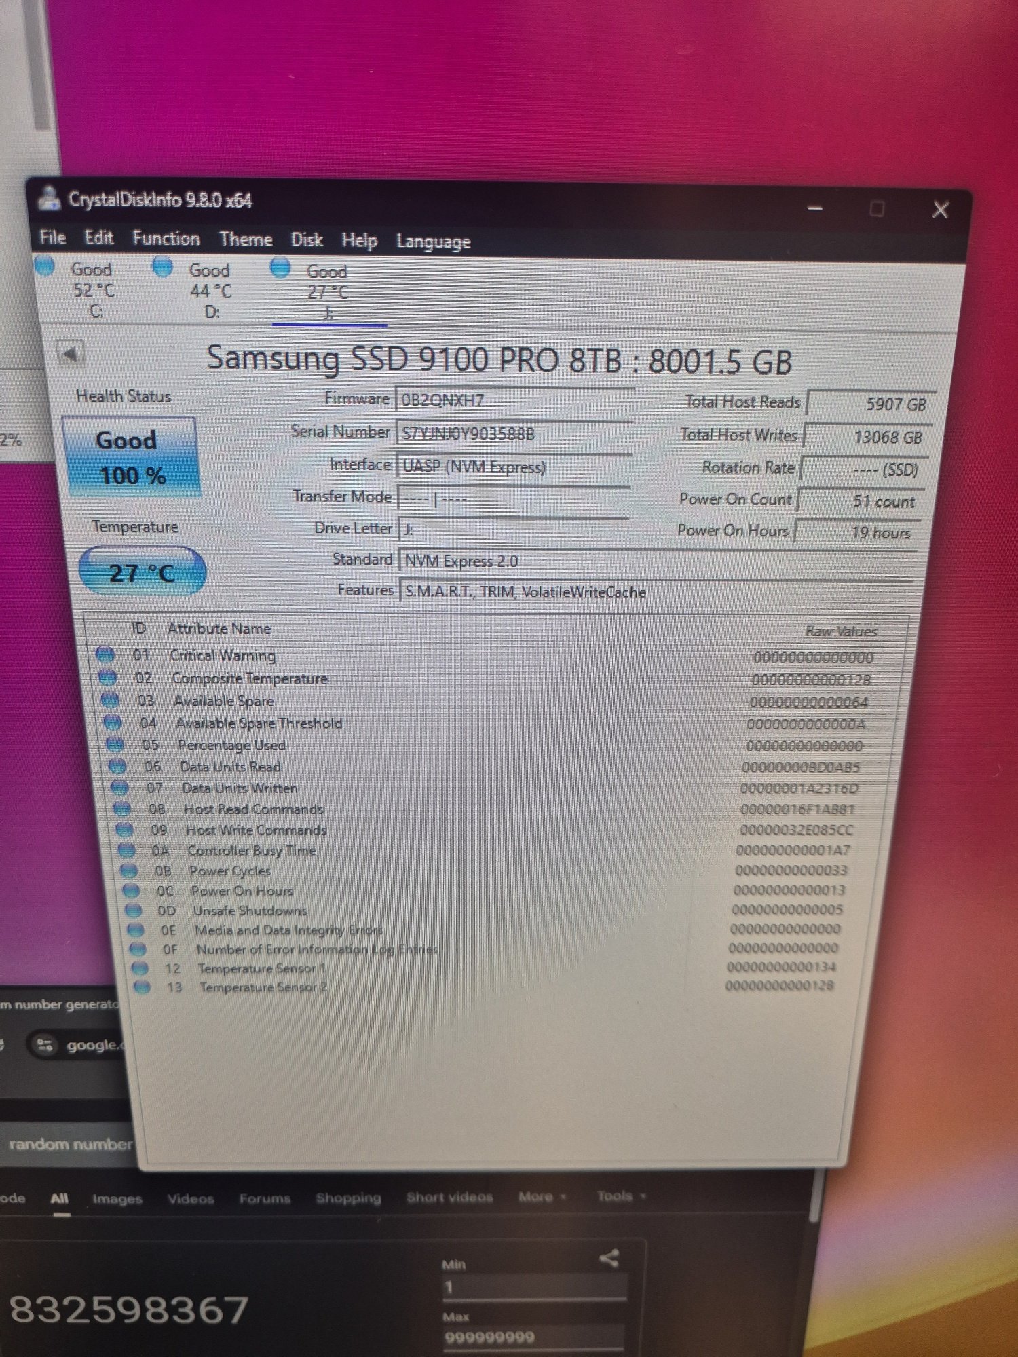
Task: Open the Images tab in Google results
Action: [117, 1199]
